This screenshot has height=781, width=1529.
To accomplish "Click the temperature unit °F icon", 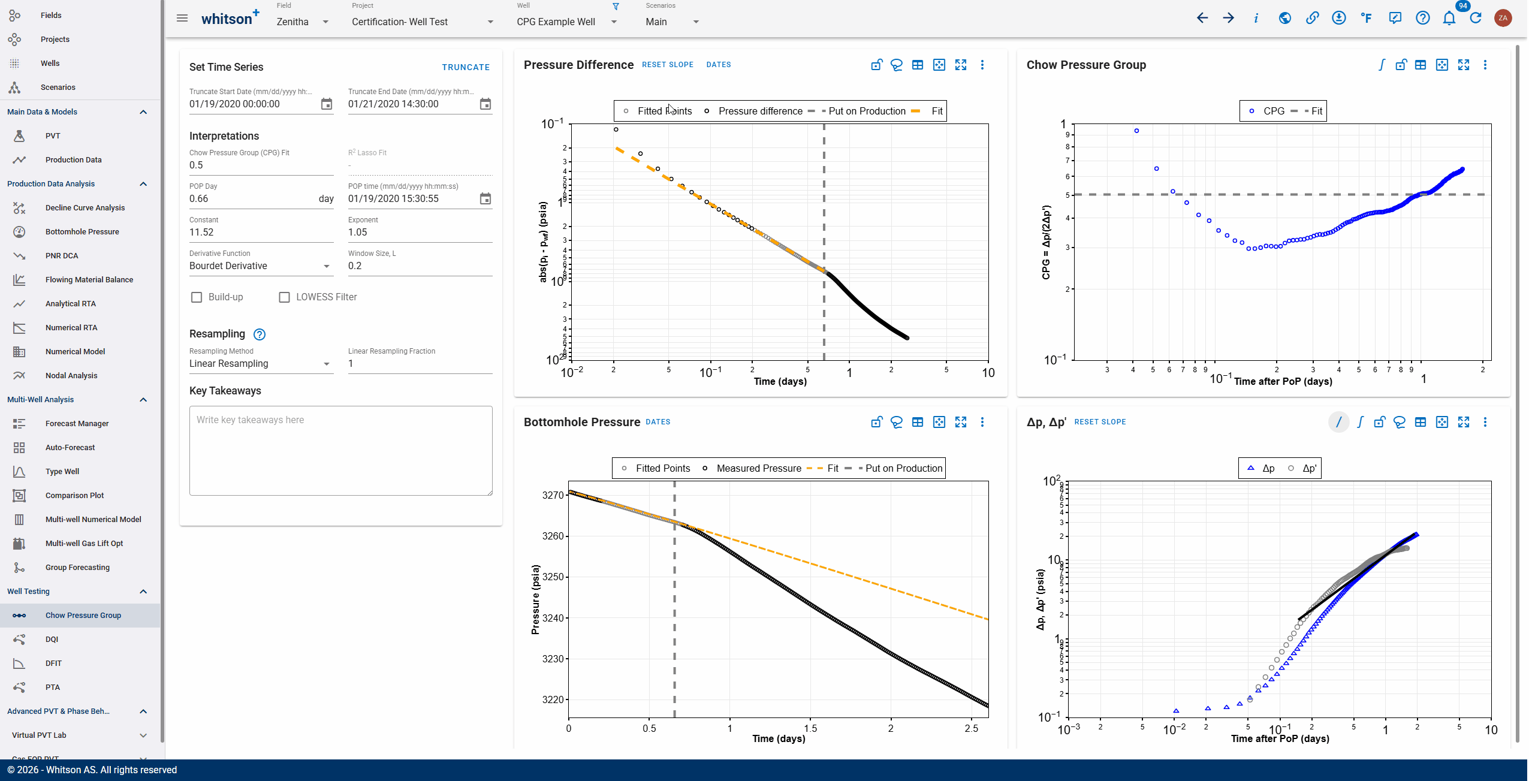I will 1366,18.
